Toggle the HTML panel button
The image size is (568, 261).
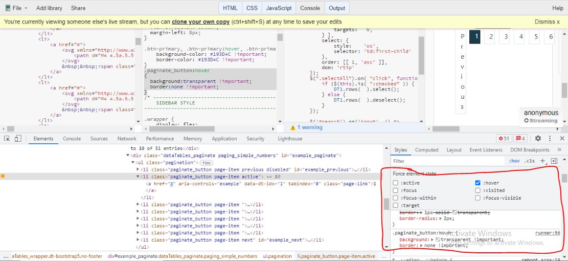(231, 8)
